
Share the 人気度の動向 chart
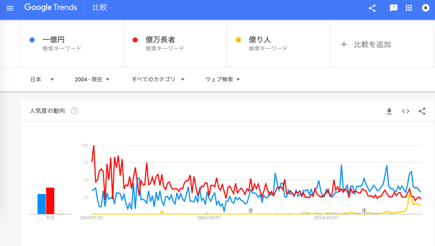coord(422,111)
